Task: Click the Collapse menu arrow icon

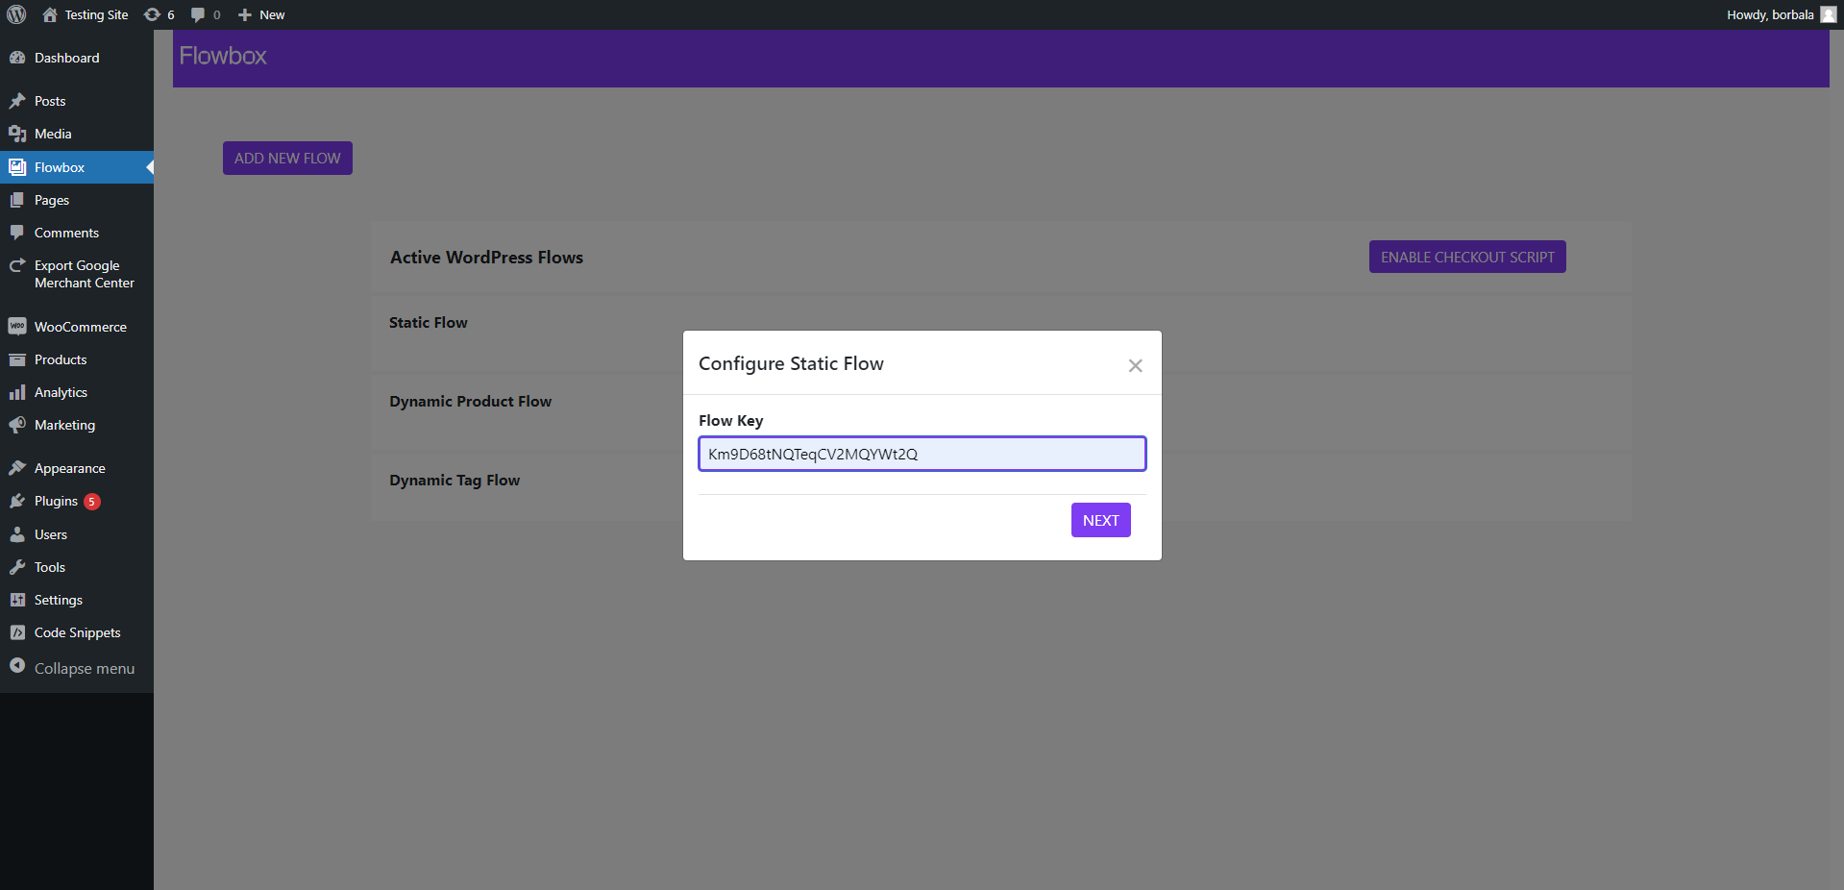Action: point(17,666)
